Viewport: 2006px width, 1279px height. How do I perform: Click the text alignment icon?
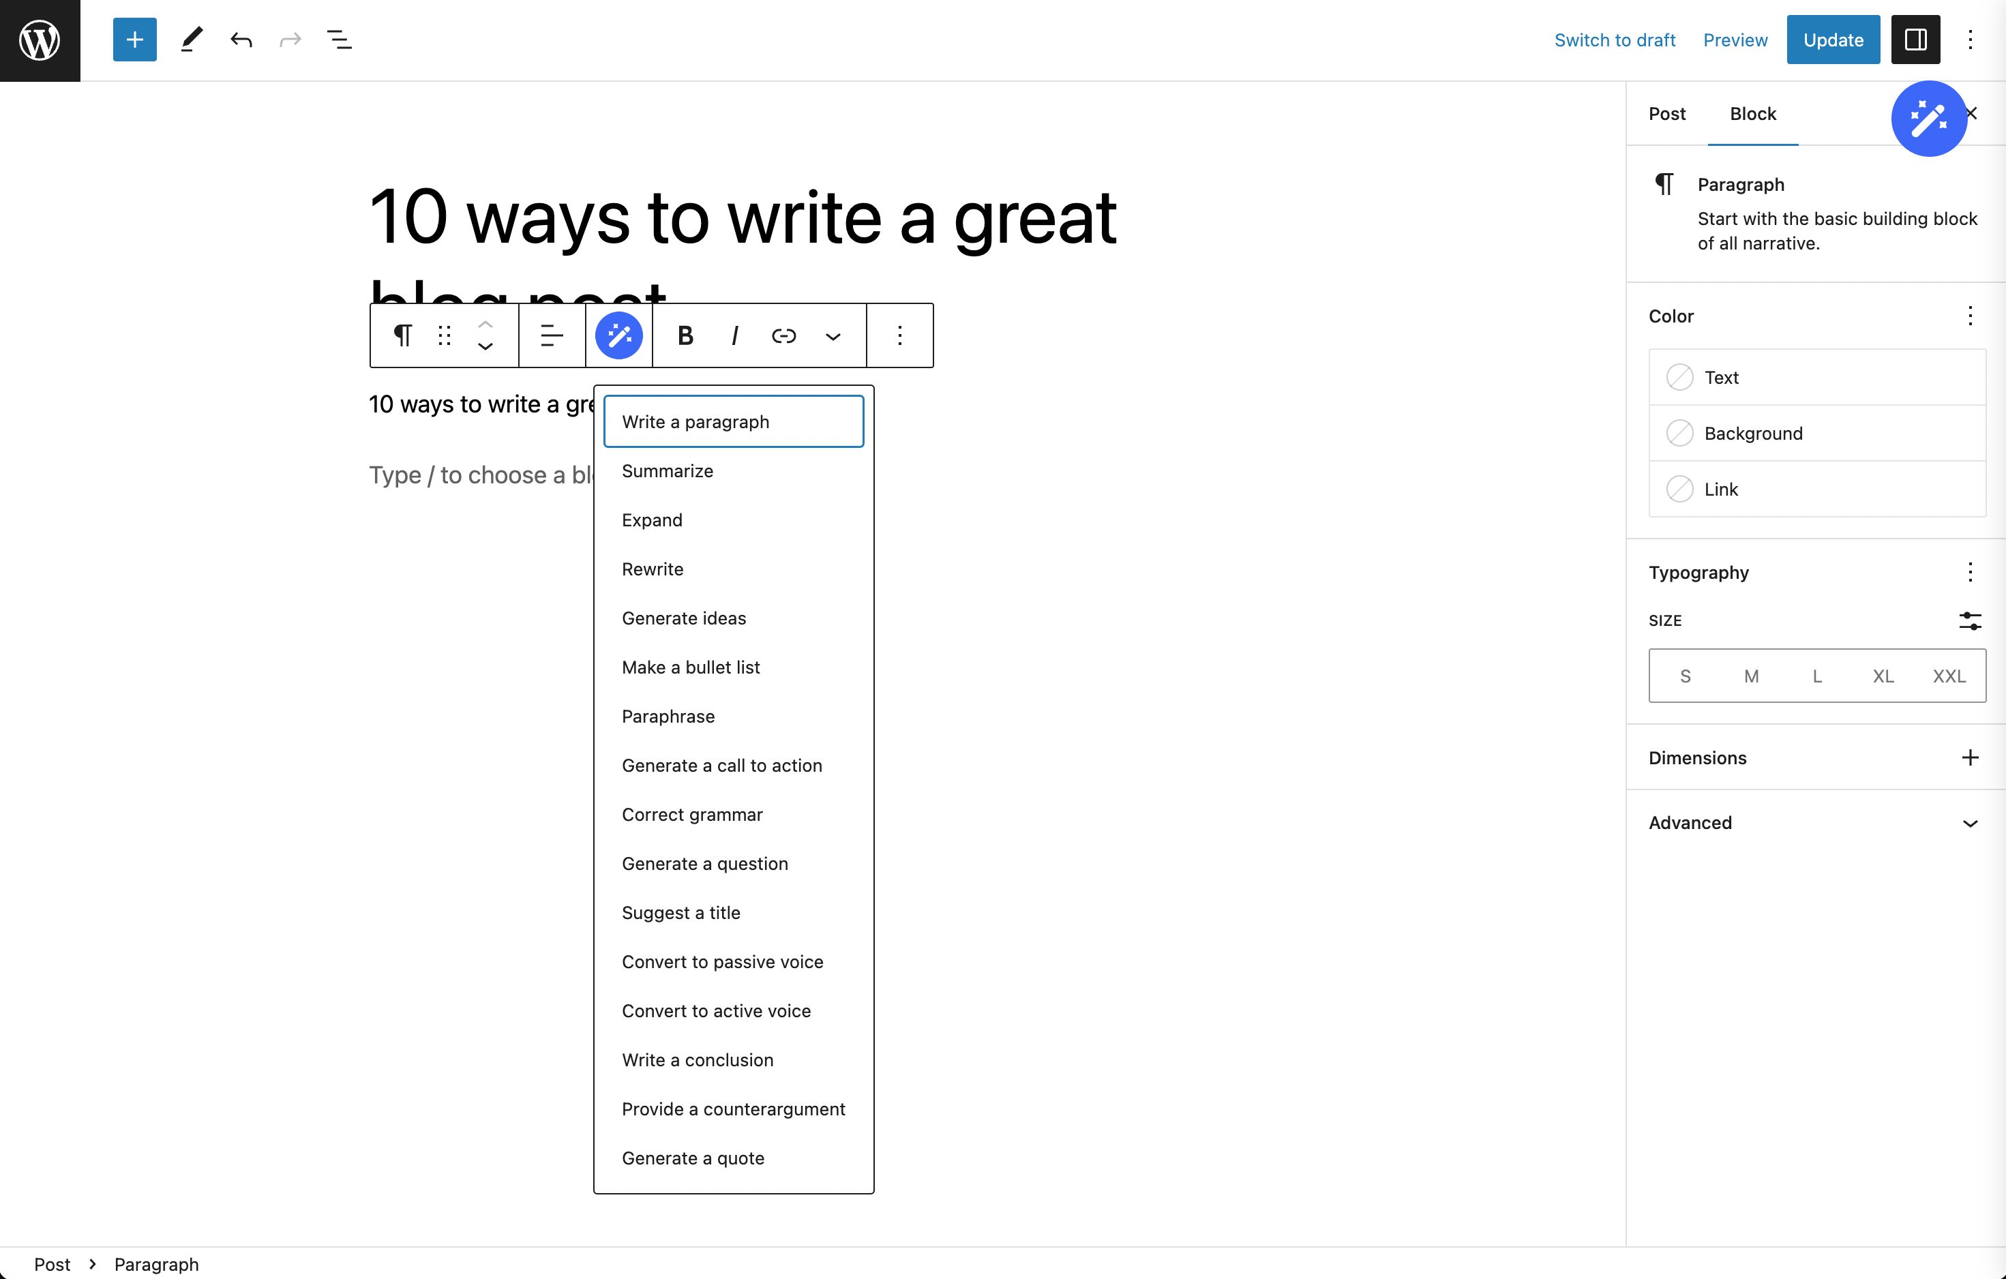coord(553,335)
